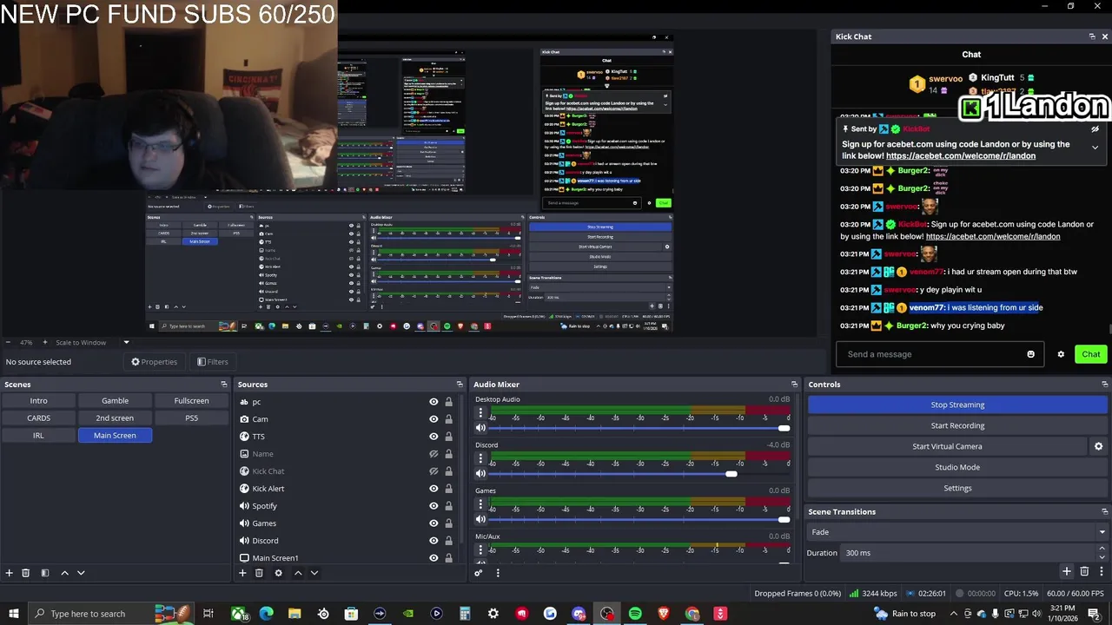Mute the Games mixer channel
The image size is (1112, 625).
[x=480, y=519]
